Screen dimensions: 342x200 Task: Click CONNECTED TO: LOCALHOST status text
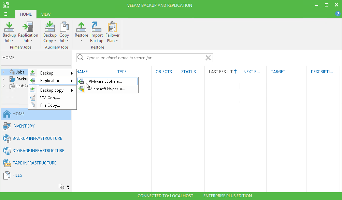(165, 196)
